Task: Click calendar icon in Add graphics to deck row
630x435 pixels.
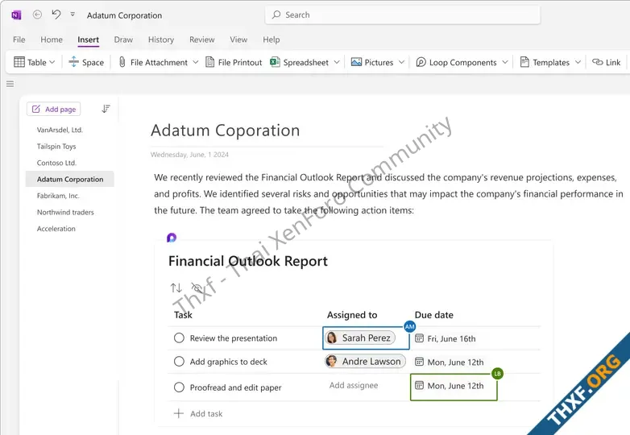Action: (419, 362)
